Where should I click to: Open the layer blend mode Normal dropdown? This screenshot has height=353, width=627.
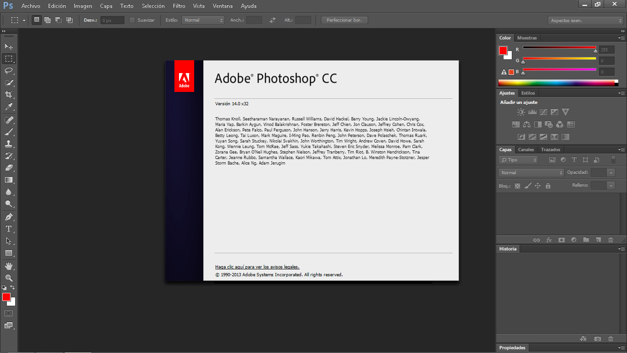click(531, 173)
